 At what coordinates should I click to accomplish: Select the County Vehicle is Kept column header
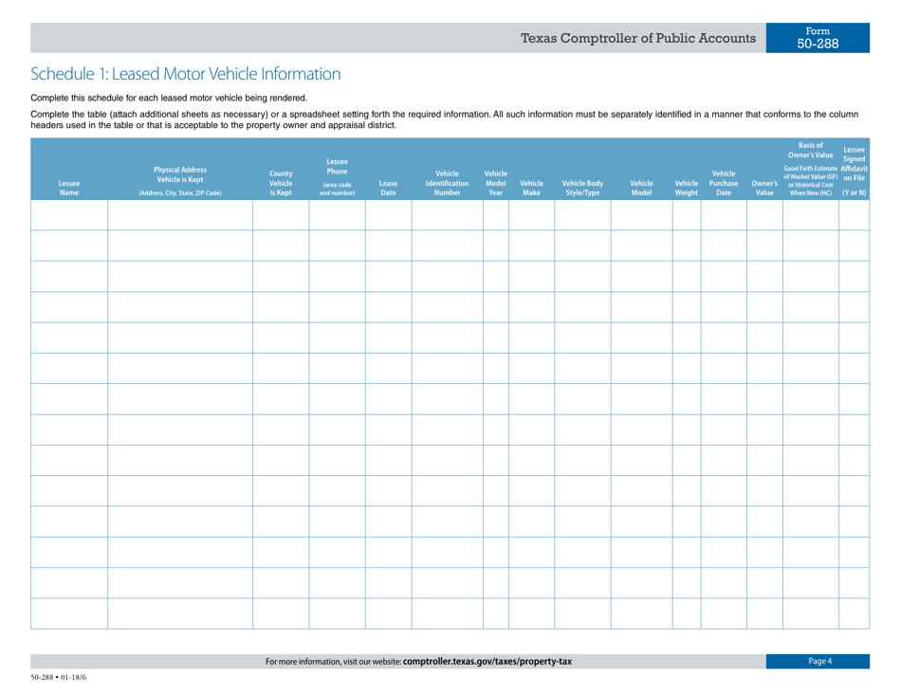(x=281, y=183)
